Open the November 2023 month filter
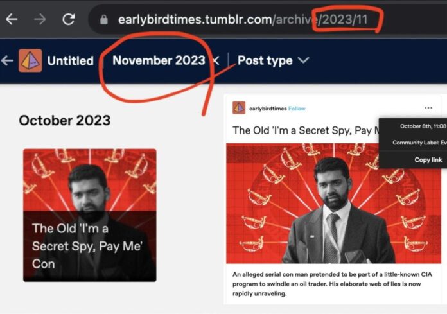The width and height of the screenshot is (447, 314). (159, 60)
